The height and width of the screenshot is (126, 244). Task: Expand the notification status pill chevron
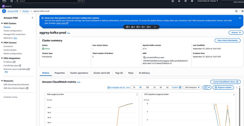click(x=155, y=27)
